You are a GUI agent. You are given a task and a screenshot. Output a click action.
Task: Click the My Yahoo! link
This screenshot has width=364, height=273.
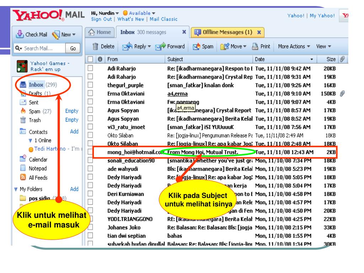(322, 16)
